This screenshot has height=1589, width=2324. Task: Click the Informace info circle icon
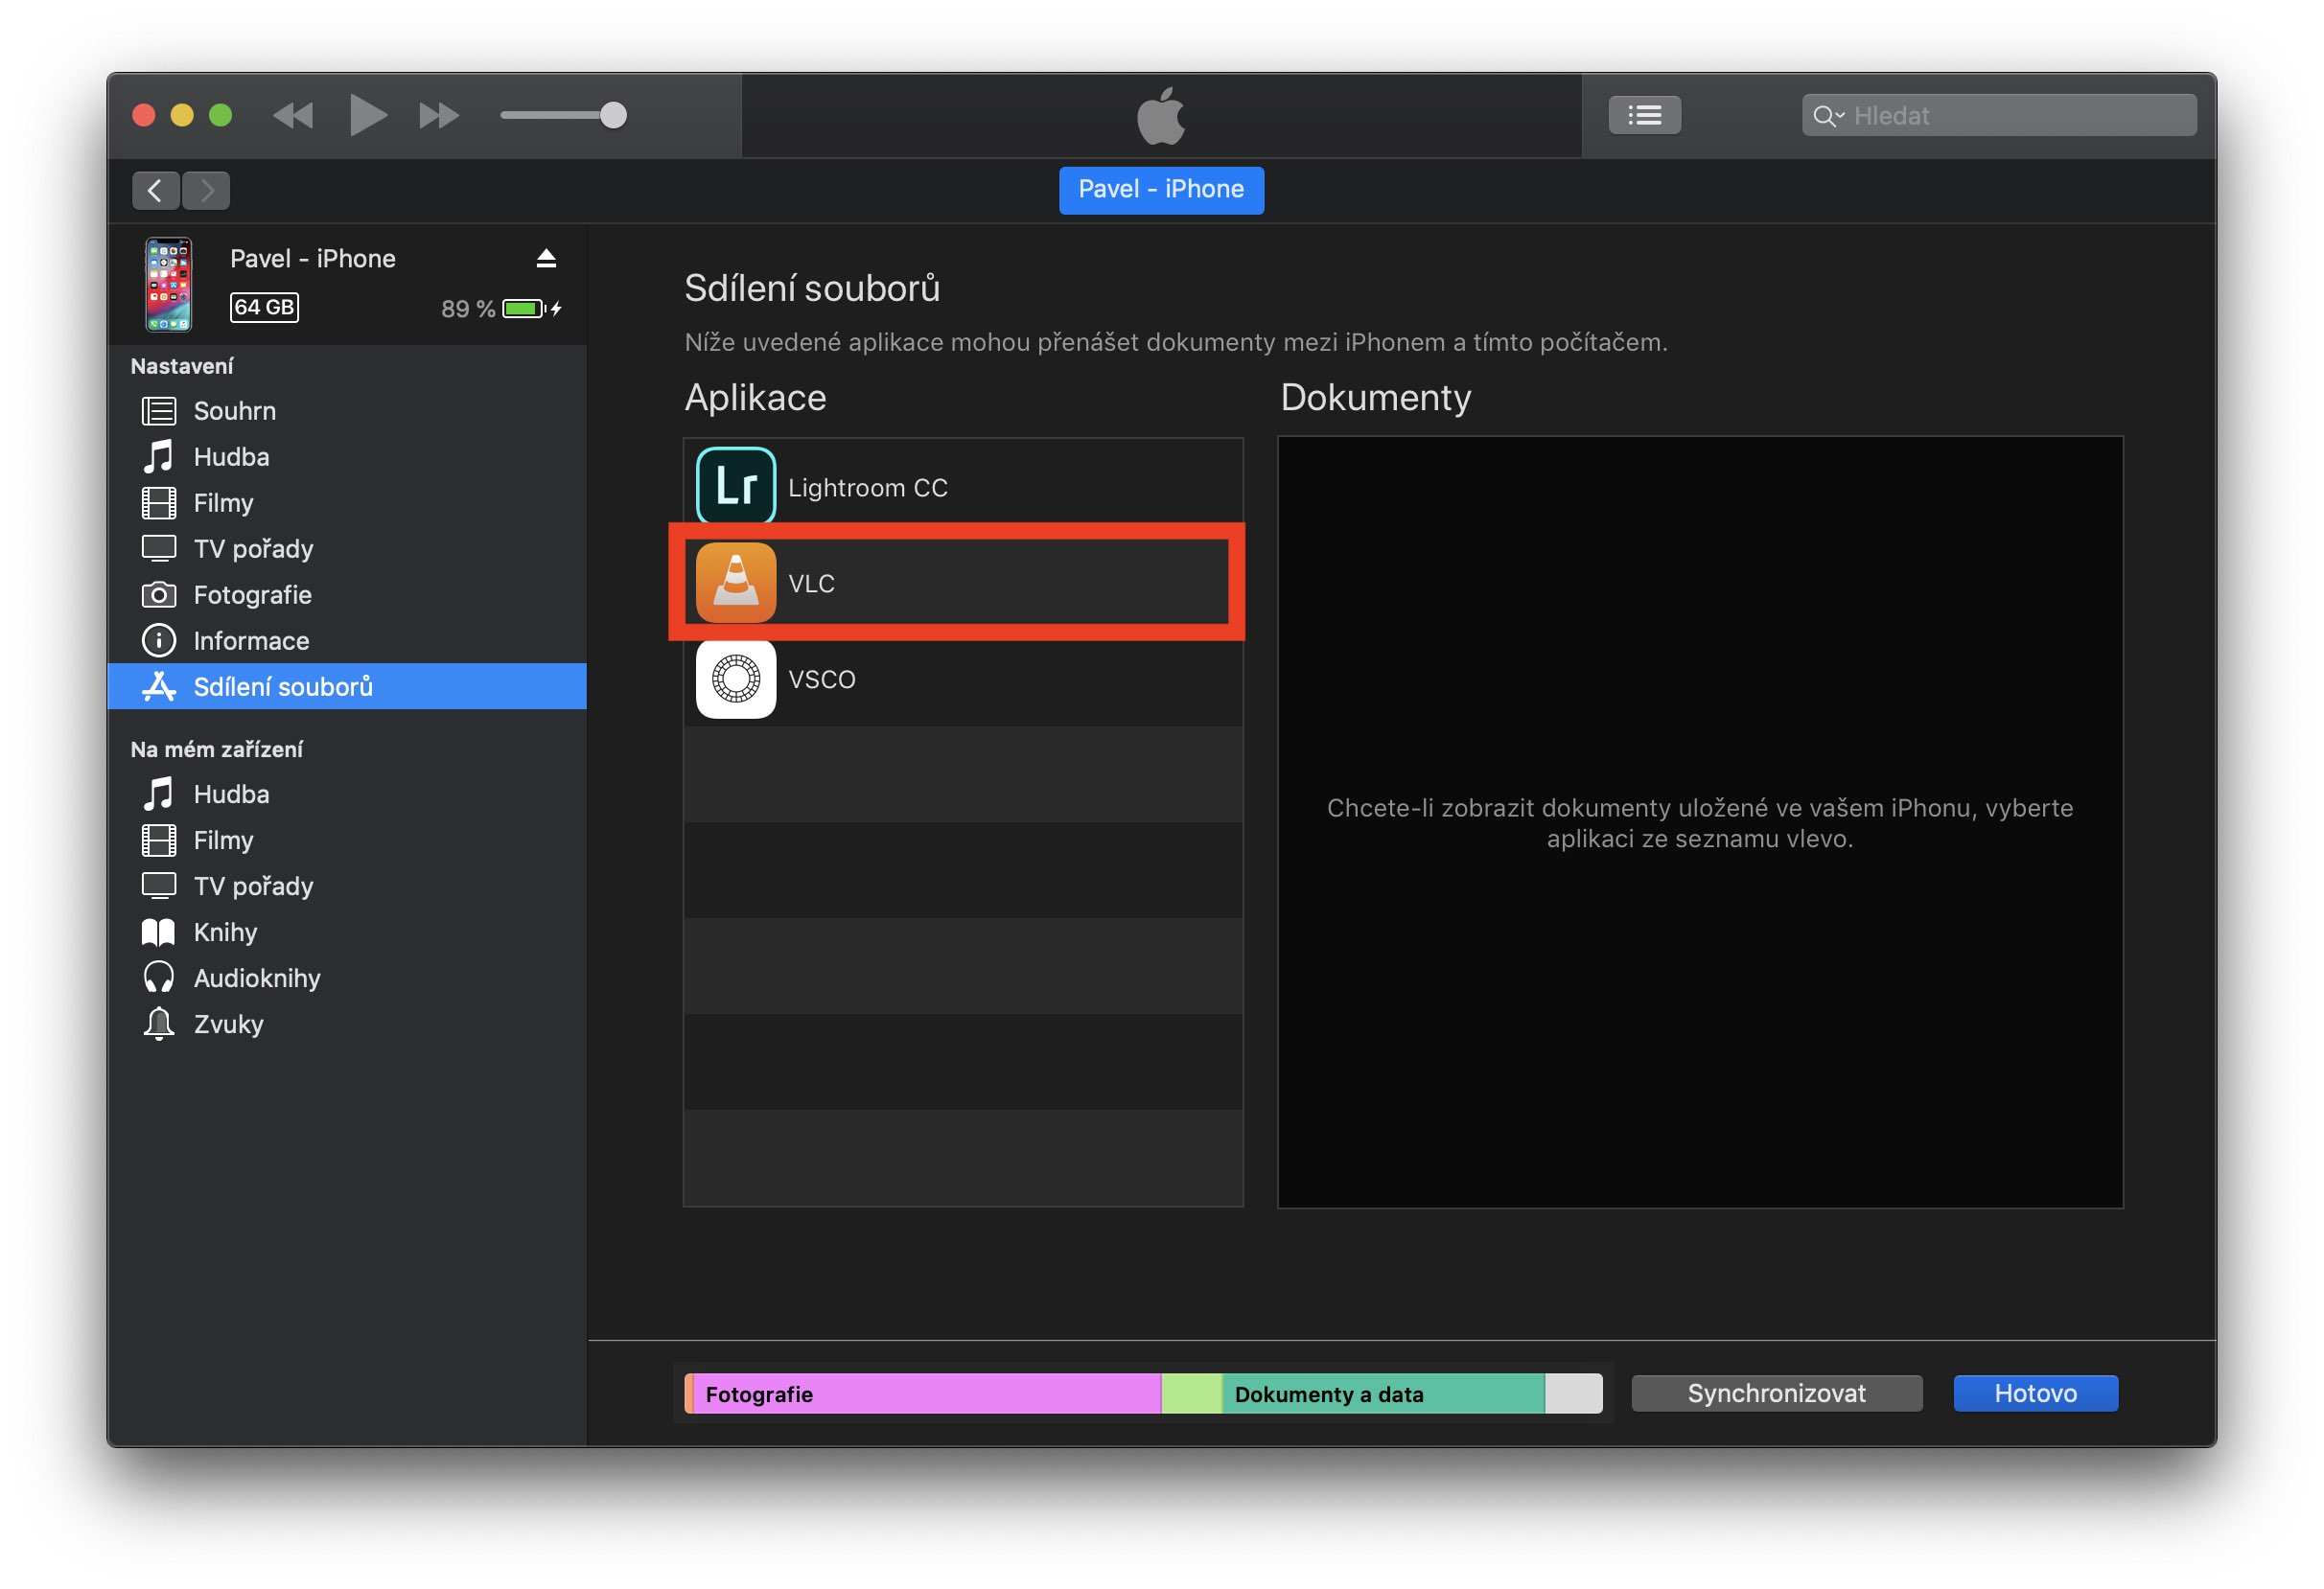[159, 640]
